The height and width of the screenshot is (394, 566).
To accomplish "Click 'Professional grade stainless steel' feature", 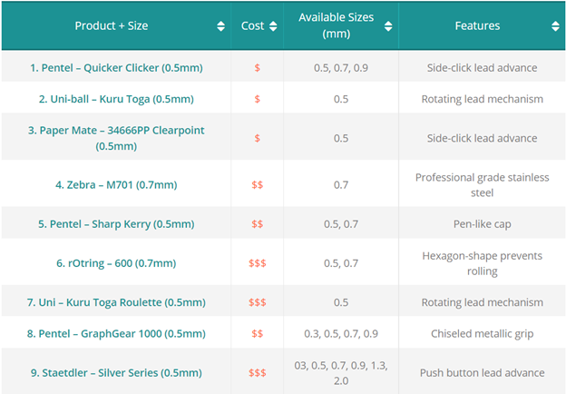I will coord(482,185).
